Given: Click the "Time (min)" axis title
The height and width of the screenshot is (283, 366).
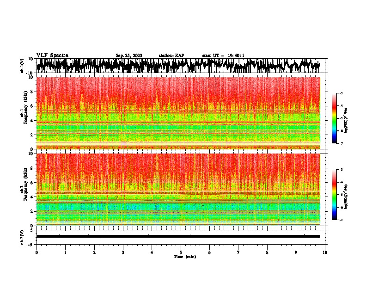Looking at the screenshot, I should point(185,257).
